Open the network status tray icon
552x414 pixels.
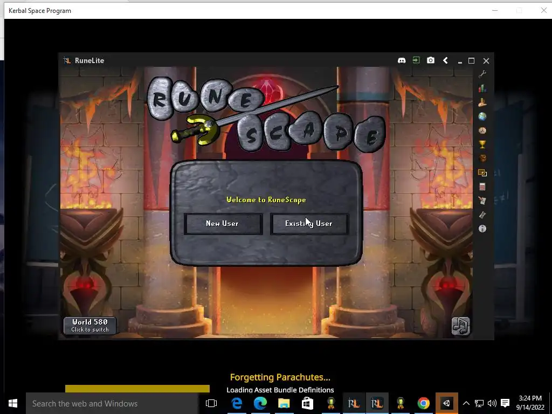[x=479, y=403]
